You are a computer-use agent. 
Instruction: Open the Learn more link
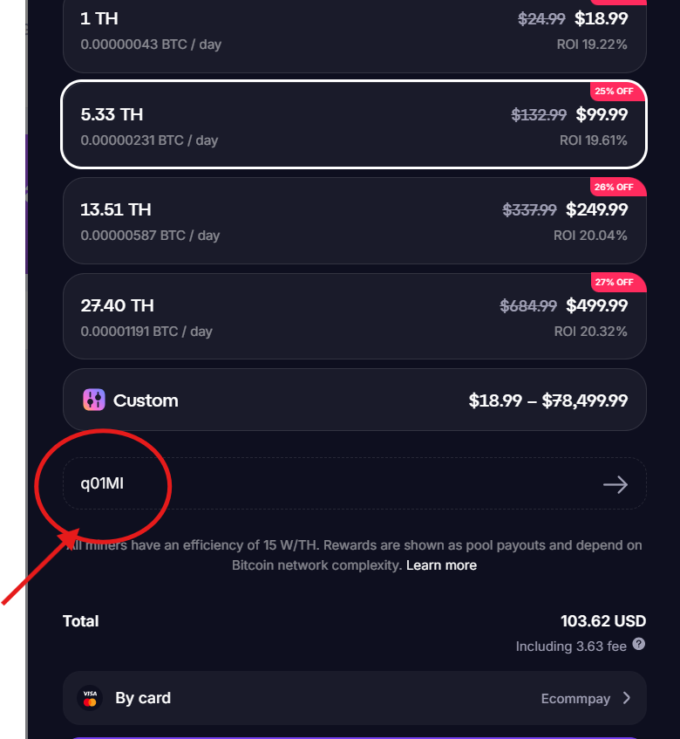[441, 565]
